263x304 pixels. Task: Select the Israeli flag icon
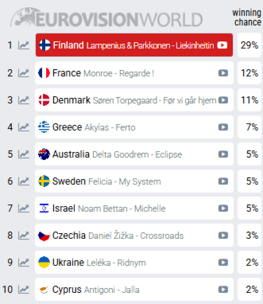(44, 208)
